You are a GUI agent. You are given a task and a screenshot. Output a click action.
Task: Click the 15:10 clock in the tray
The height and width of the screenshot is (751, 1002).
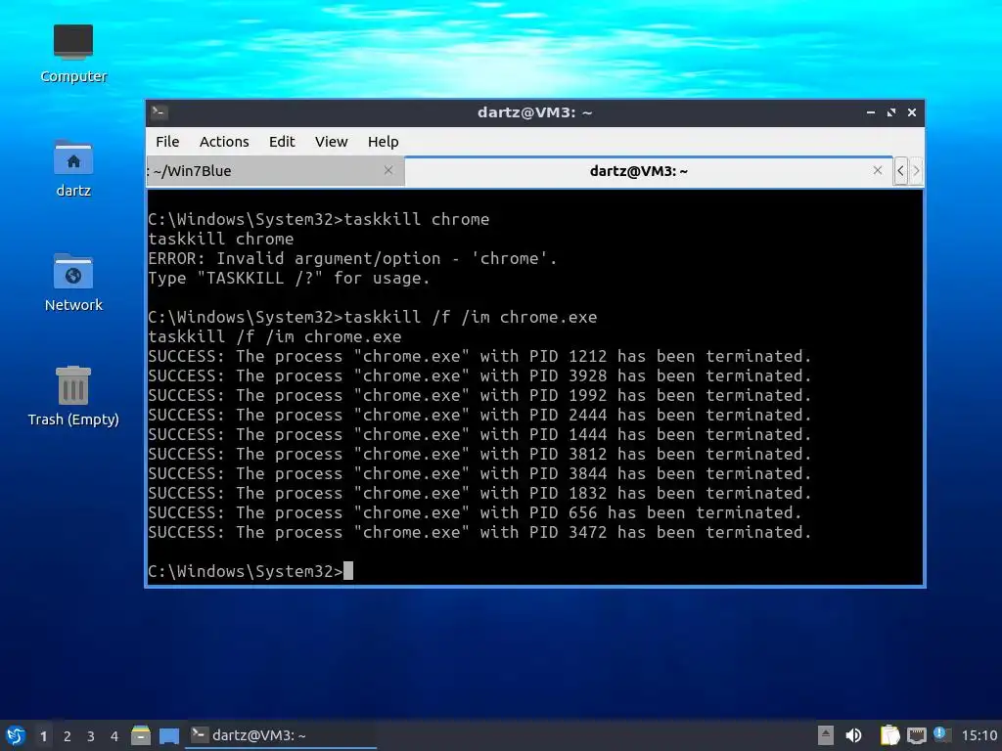(979, 735)
